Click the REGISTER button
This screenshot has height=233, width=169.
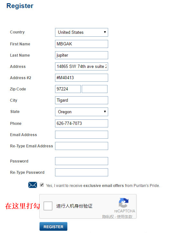[53, 227]
